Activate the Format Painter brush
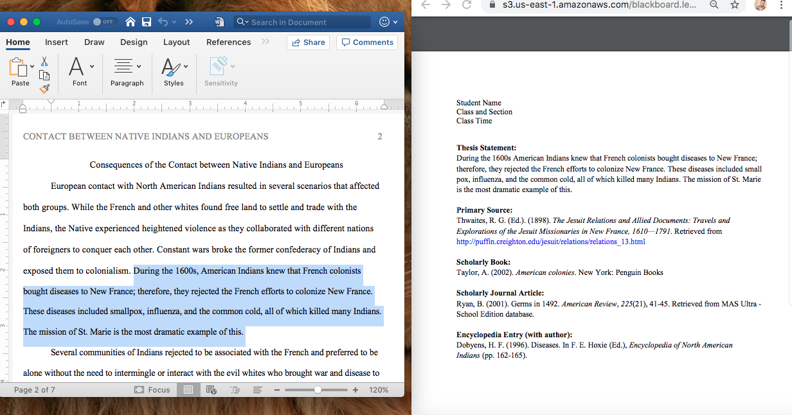 click(x=44, y=89)
